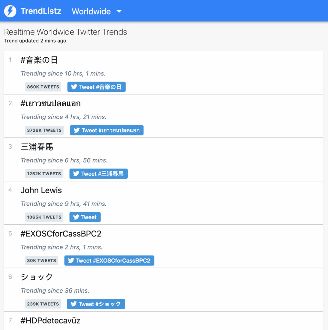This screenshot has width=328, height=330.
Task: Open the #音楽の日 trend title
Action: pos(39,60)
